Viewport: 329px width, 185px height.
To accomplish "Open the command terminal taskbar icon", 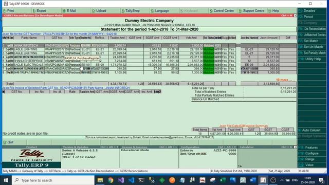I will 141,180.
